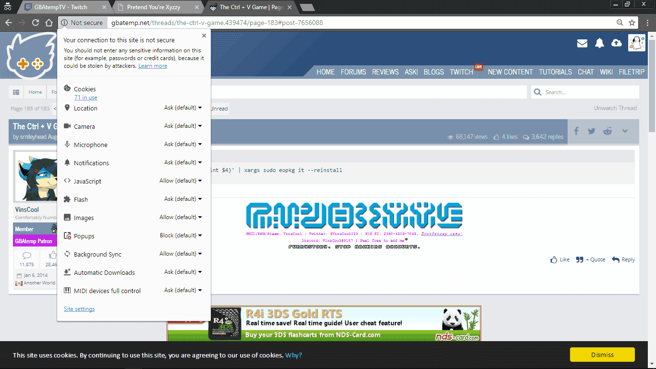Click the cloud upload icon
Viewport: 656px width, 369px height.
616,43
